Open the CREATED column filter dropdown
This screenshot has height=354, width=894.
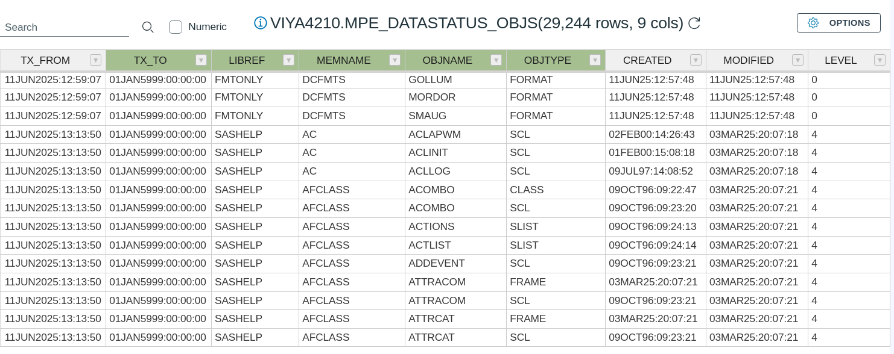[x=696, y=60]
